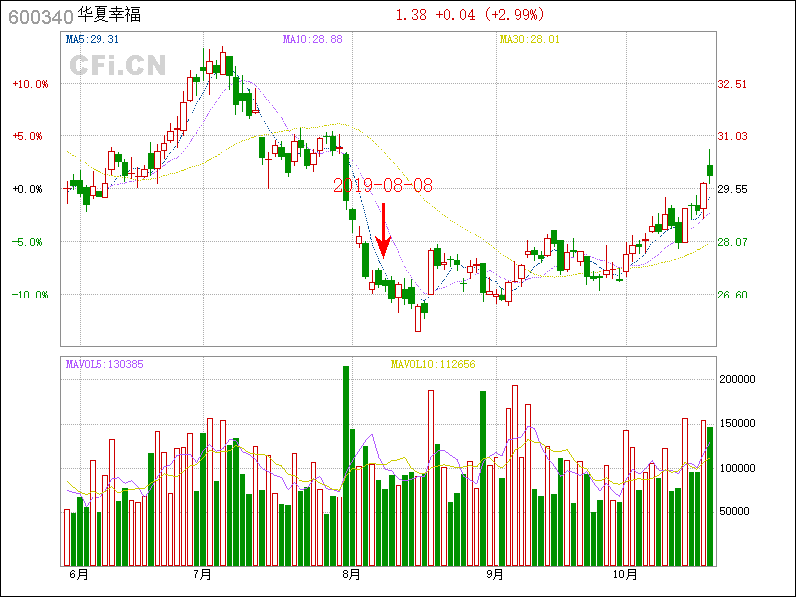Select the 7月 label on time axis
Screen dimensions: 796x597
pyautogui.click(x=203, y=574)
